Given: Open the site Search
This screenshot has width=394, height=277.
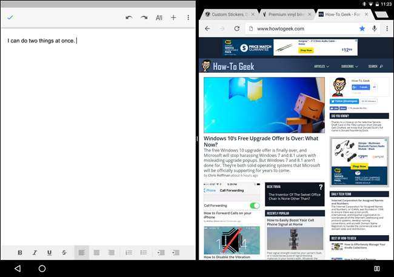Looking at the screenshot, I should tap(375, 66).
